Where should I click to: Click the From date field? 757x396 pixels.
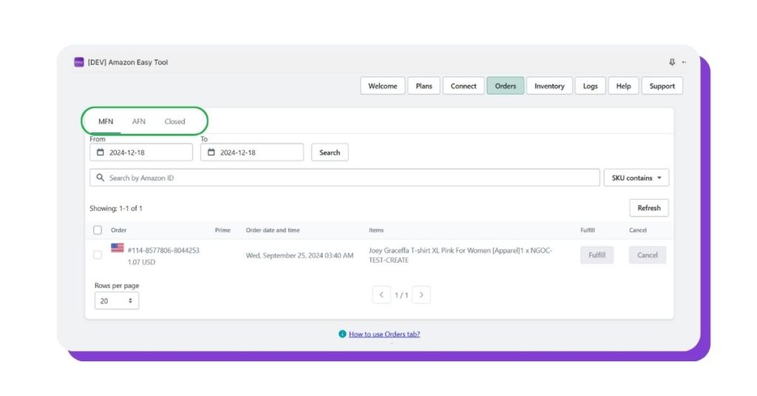[141, 152]
